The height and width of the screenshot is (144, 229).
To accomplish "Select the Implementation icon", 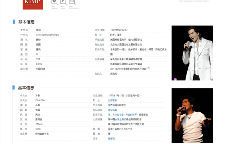I will pyautogui.click(x=72, y=2).
